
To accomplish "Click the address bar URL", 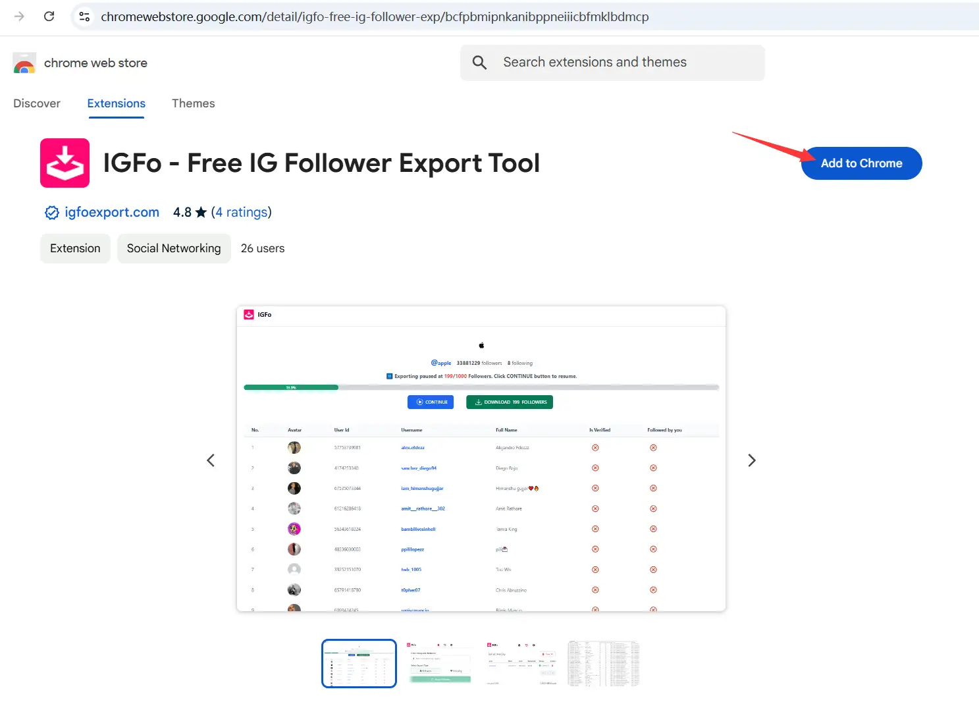I will [x=375, y=16].
